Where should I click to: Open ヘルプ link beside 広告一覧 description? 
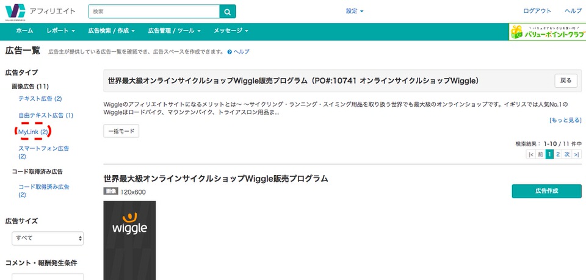point(242,52)
